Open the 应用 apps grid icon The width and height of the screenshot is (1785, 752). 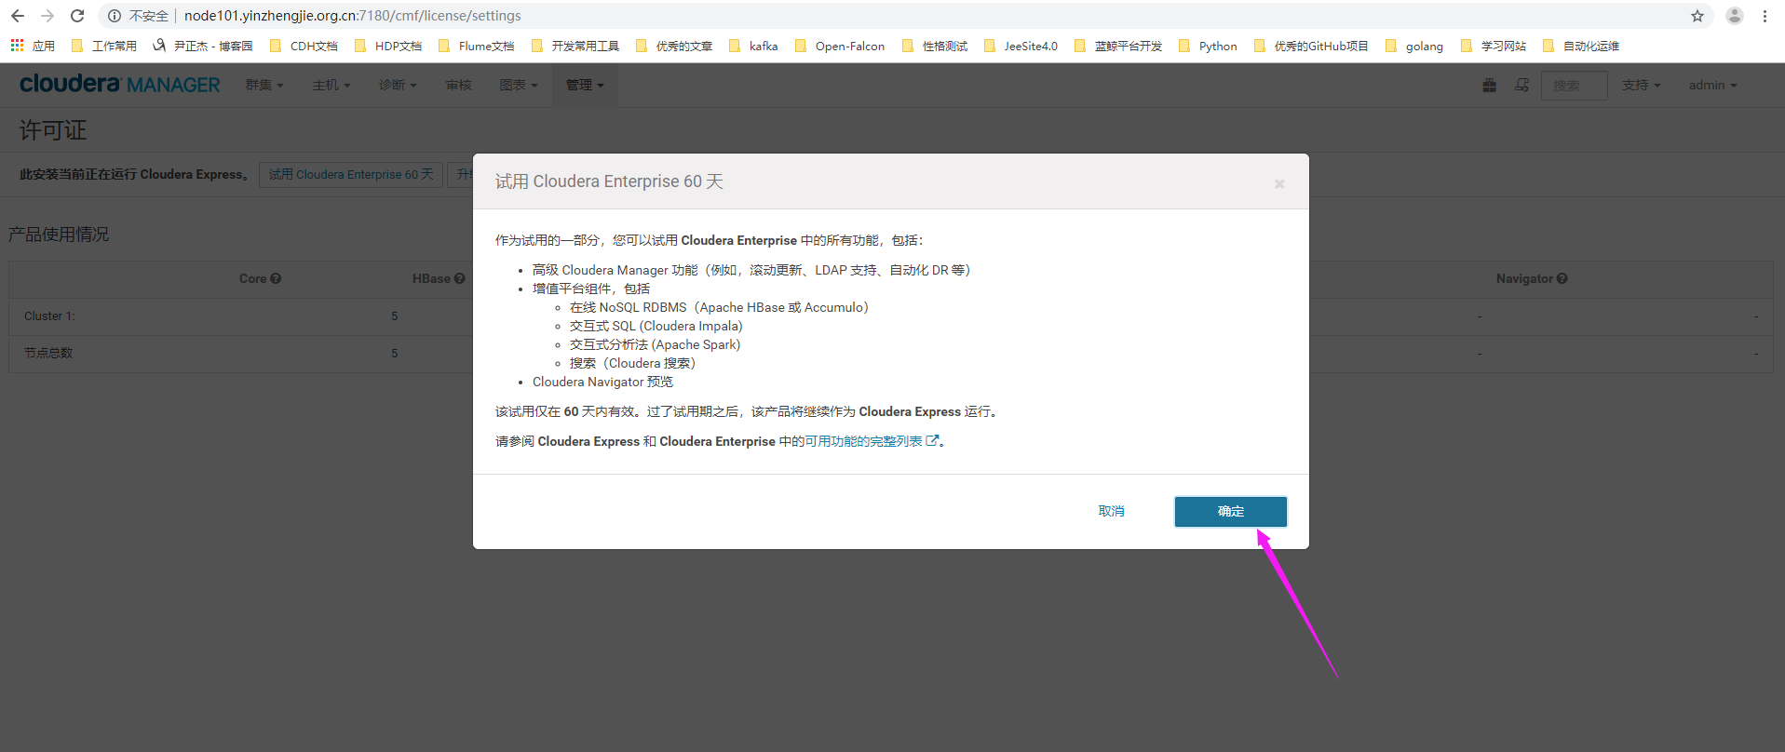[x=17, y=46]
